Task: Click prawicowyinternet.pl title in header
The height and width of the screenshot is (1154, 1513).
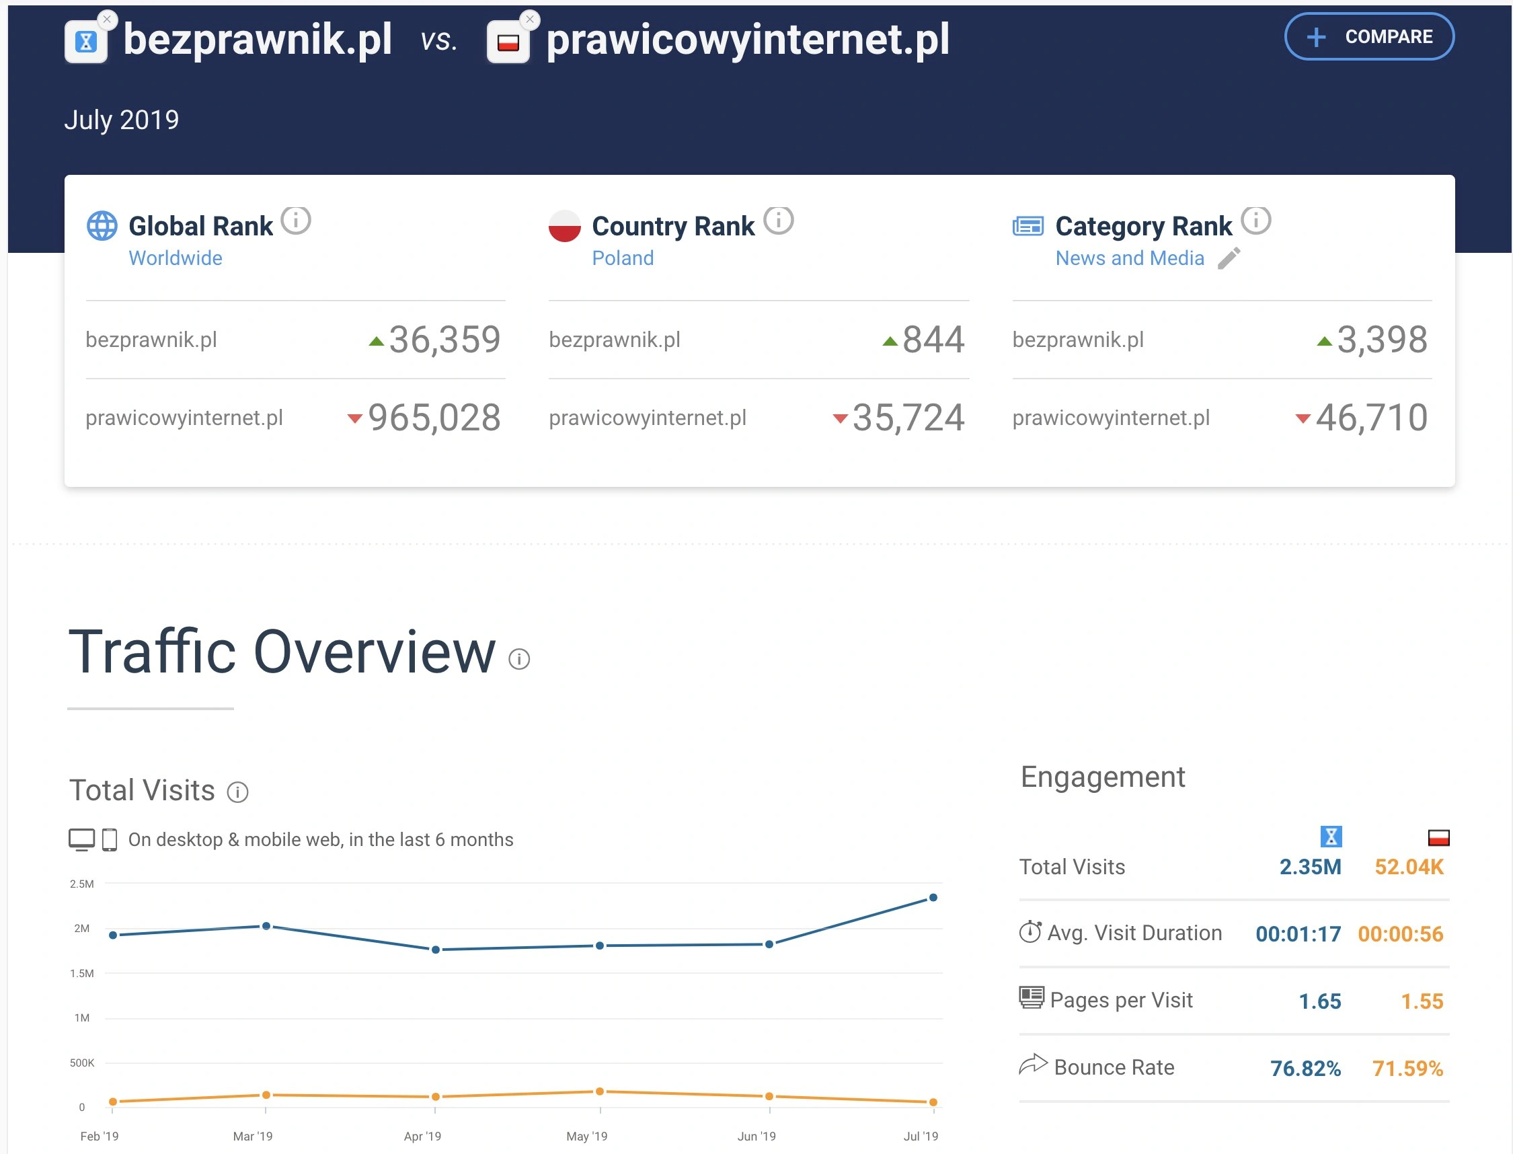Action: [x=748, y=40]
